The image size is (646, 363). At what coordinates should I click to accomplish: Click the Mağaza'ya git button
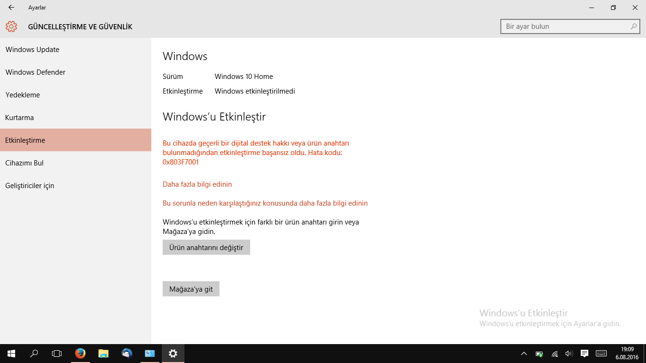coord(191,289)
